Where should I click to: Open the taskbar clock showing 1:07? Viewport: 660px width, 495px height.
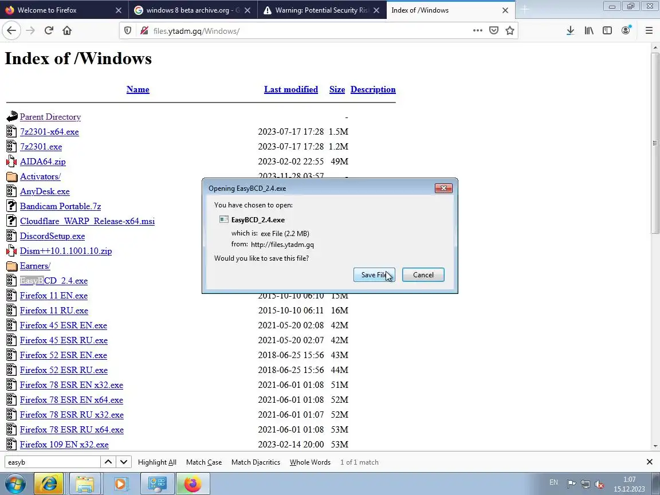tap(629, 484)
